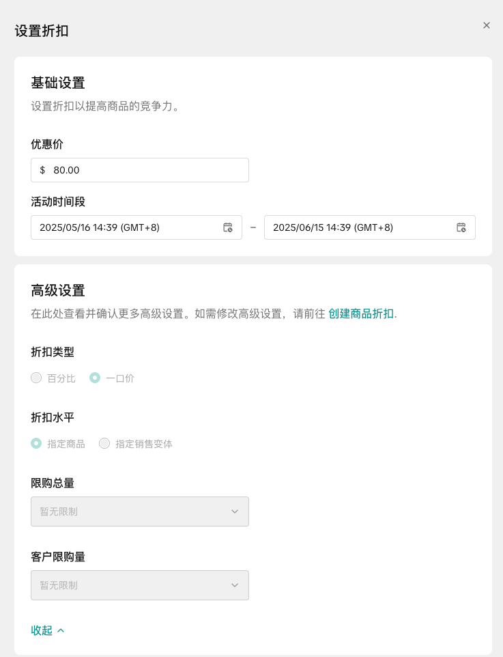Collapse advanced settings via 收起

pyautogui.click(x=42, y=630)
